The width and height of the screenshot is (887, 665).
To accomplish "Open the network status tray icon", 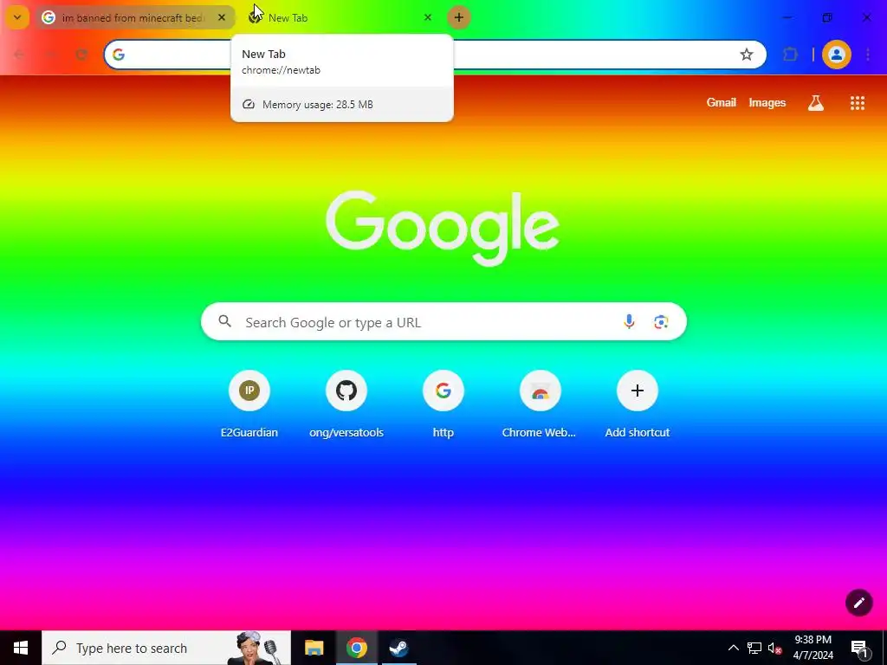I will pos(754,648).
